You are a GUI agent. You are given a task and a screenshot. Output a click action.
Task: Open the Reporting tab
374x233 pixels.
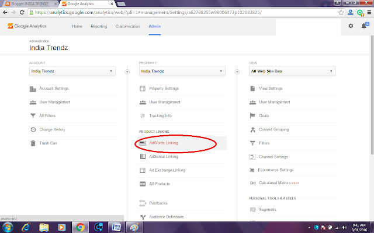[x=99, y=26]
